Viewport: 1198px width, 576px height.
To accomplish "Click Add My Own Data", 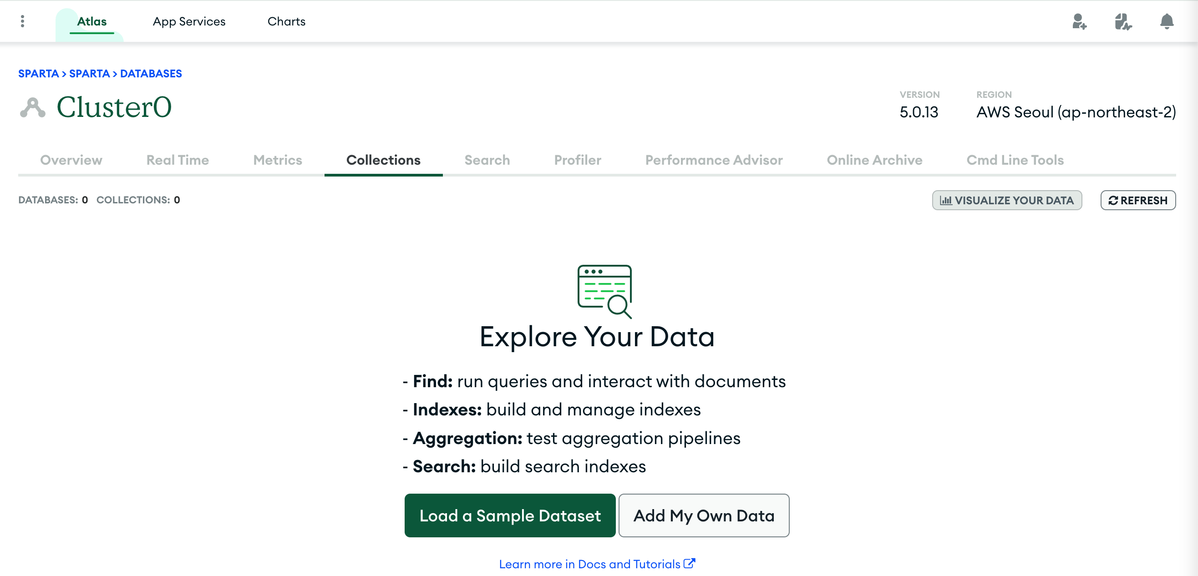I will tap(704, 515).
